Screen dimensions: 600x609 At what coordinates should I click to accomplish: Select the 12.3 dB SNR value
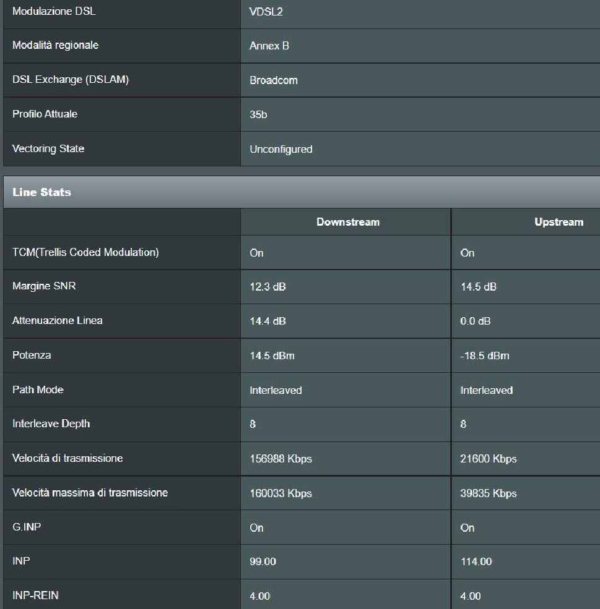[267, 287]
